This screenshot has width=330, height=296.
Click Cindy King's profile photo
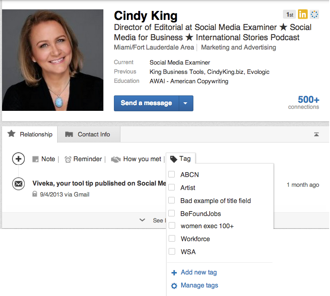click(x=53, y=60)
